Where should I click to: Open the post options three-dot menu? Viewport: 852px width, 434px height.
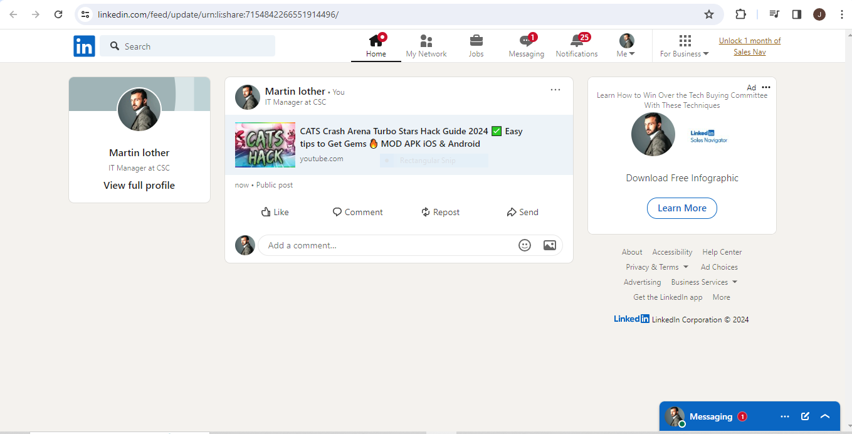[555, 90]
